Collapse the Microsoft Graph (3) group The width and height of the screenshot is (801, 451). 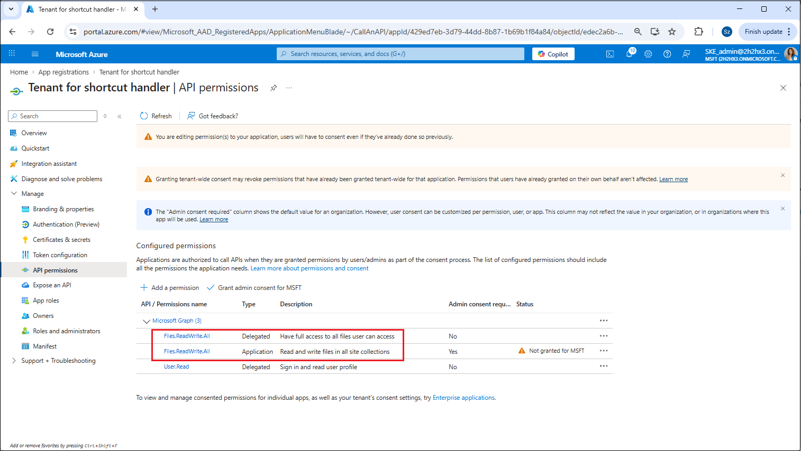[x=147, y=321]
